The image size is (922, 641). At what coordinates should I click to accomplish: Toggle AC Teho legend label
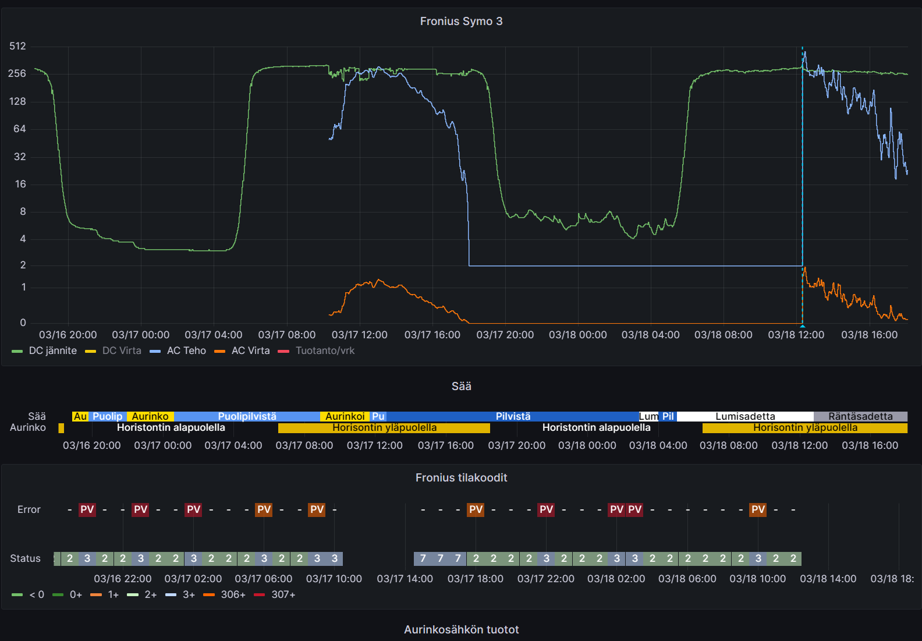click(x=186, y=350)
